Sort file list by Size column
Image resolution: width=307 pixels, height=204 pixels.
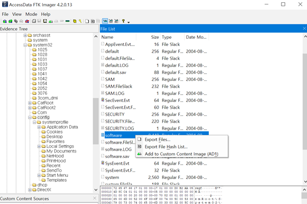148,37
